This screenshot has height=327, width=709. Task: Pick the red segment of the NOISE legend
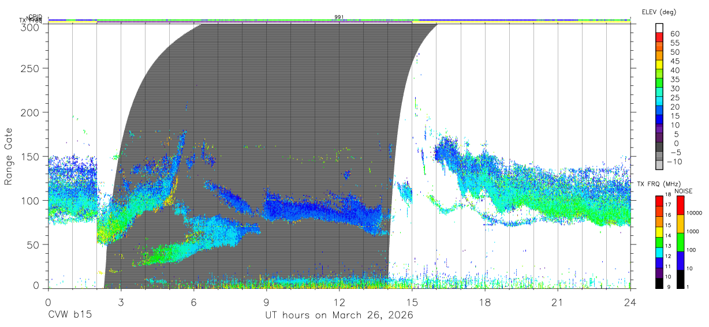click(x=680, y=205)
